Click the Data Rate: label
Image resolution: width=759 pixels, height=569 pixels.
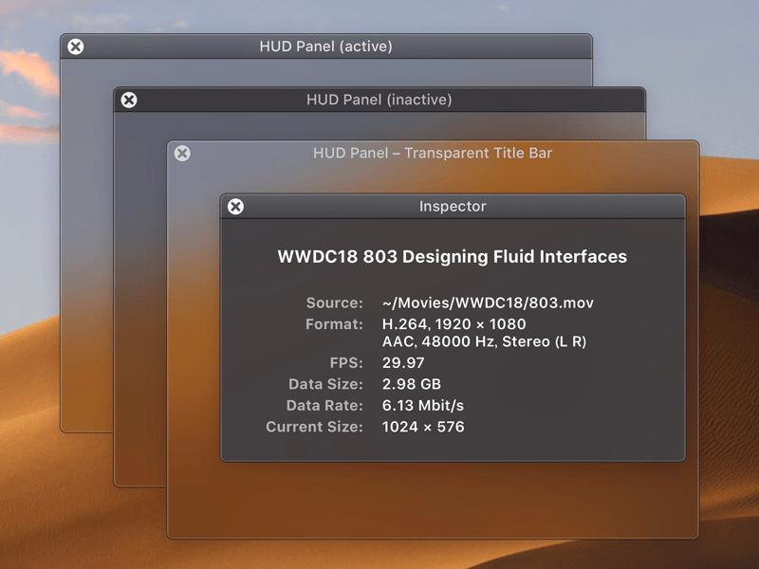324,406
